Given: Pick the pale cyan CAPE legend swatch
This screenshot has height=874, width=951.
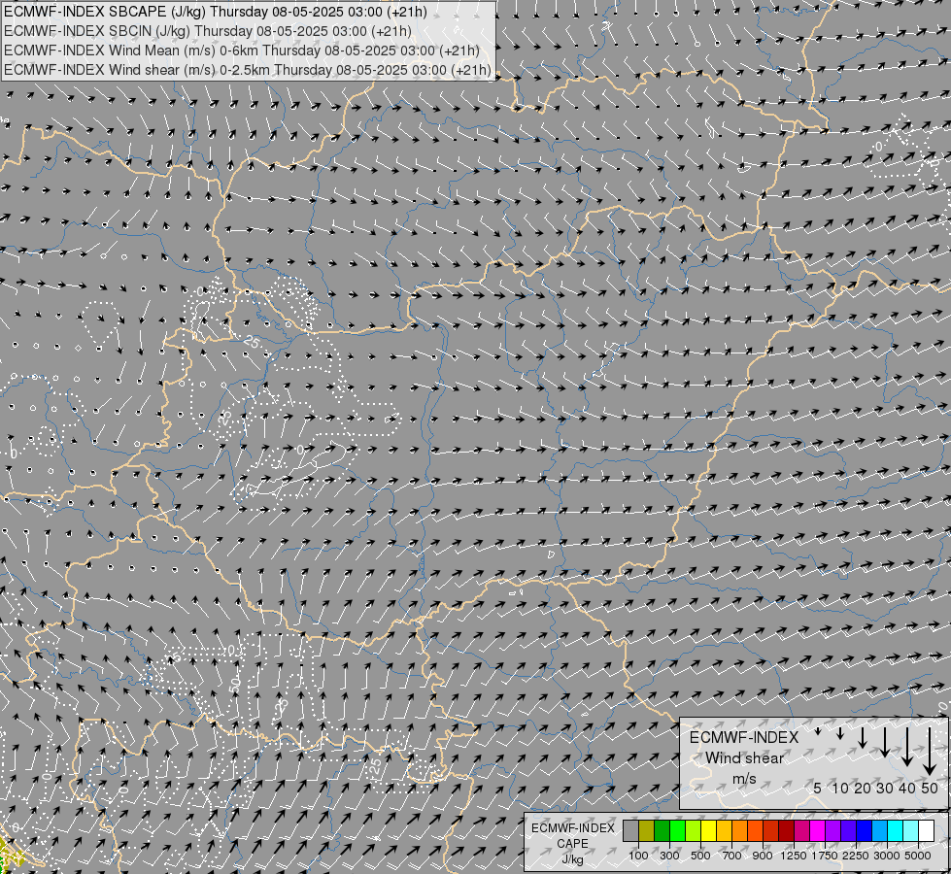Looking at the screenshot, I should (911, 830).
